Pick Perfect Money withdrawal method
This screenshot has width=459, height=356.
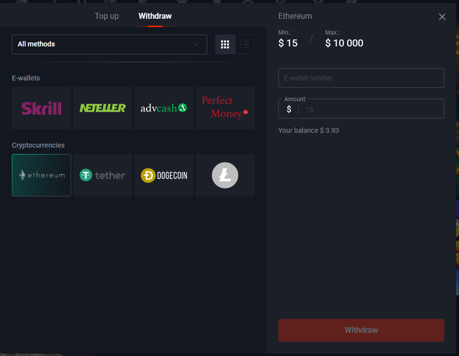click(225, 108)
